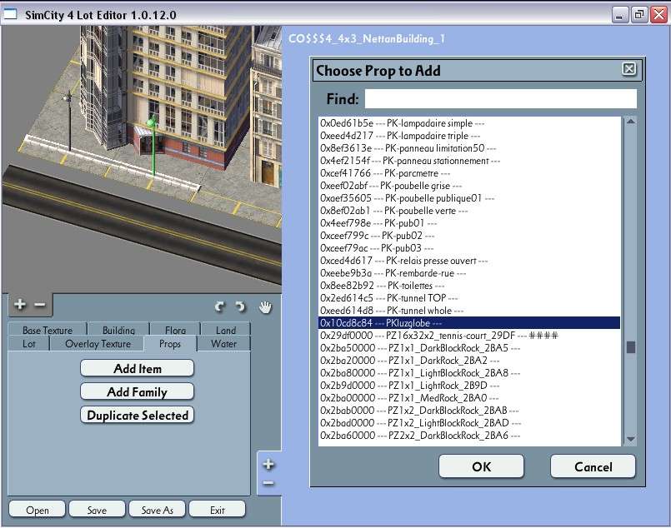Click the Add Family button
671x528 pixels.
pyautogui.click(x=137, y=391)
